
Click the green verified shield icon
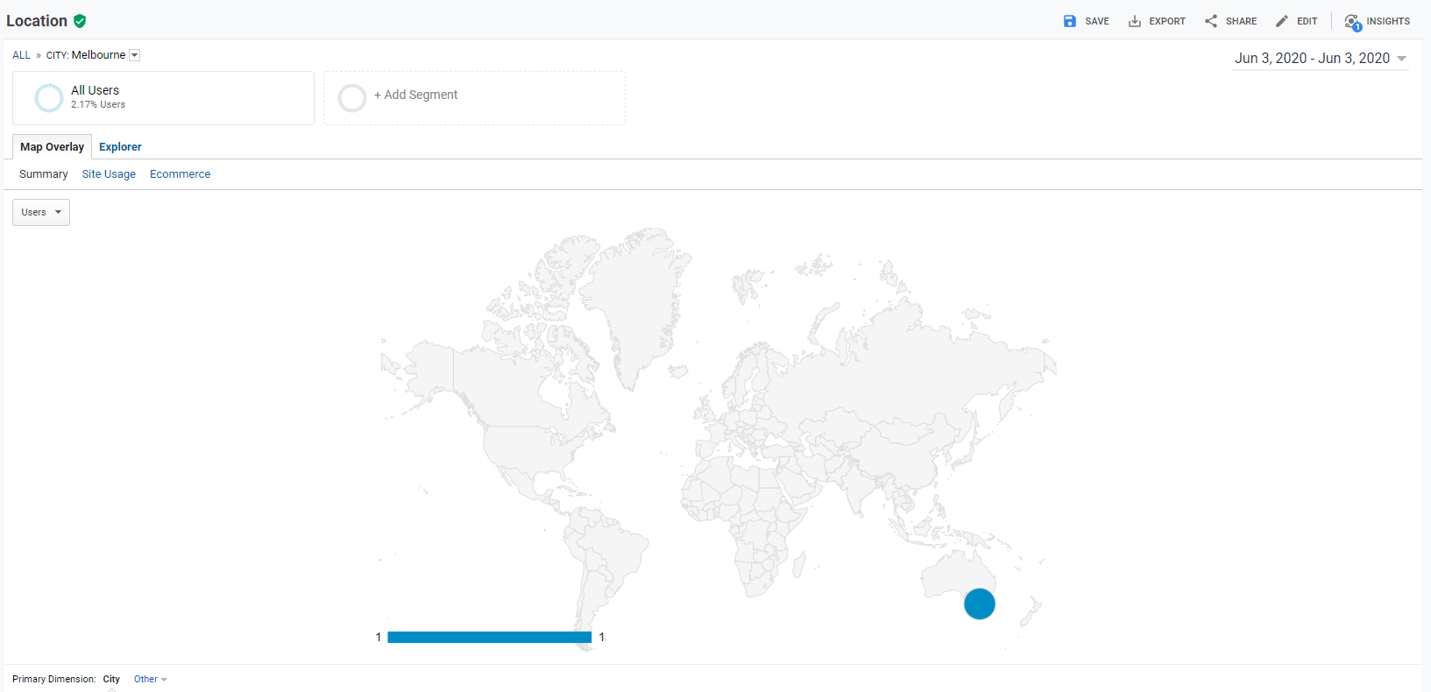(80, 21)
